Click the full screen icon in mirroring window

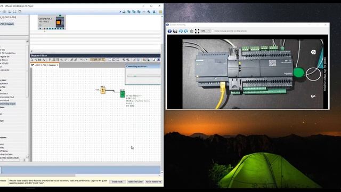point(197,31)
